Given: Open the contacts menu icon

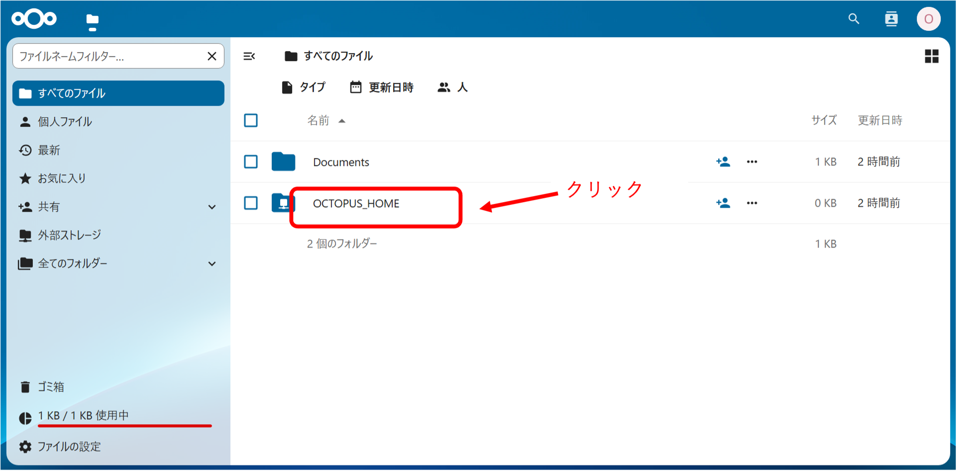Looking at the screenshot, I should [x=891, y=19].
